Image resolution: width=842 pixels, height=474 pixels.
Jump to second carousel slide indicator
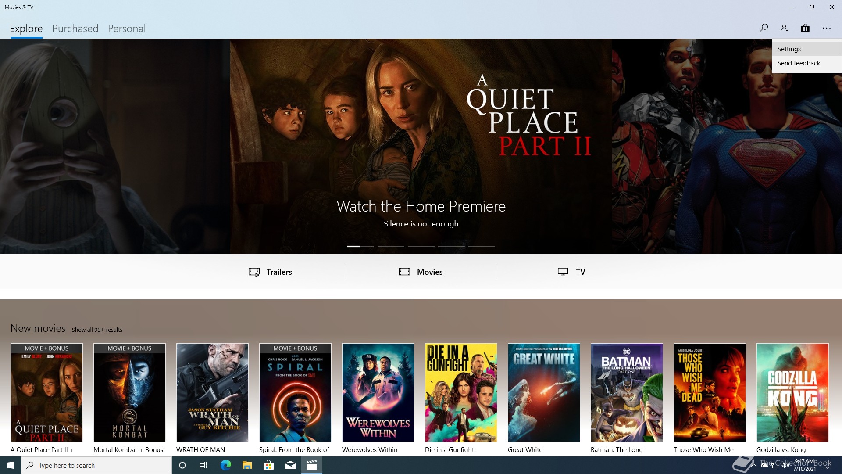pyautogui.click(x=391, y=246)
